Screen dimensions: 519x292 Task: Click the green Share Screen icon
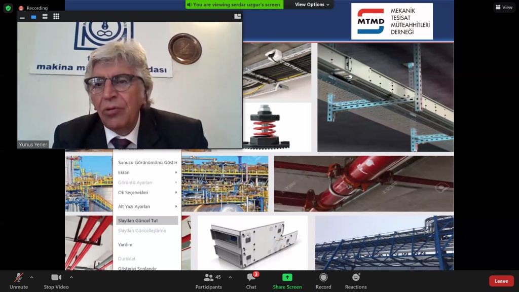click(x=287, y=277)
